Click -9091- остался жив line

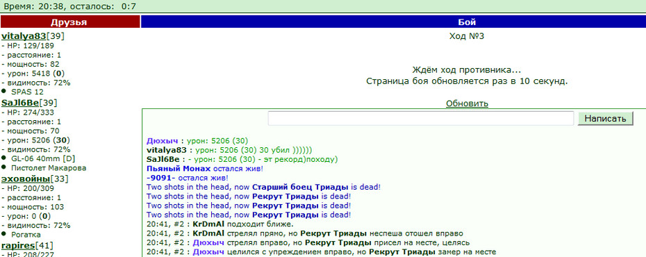point(187,178)
